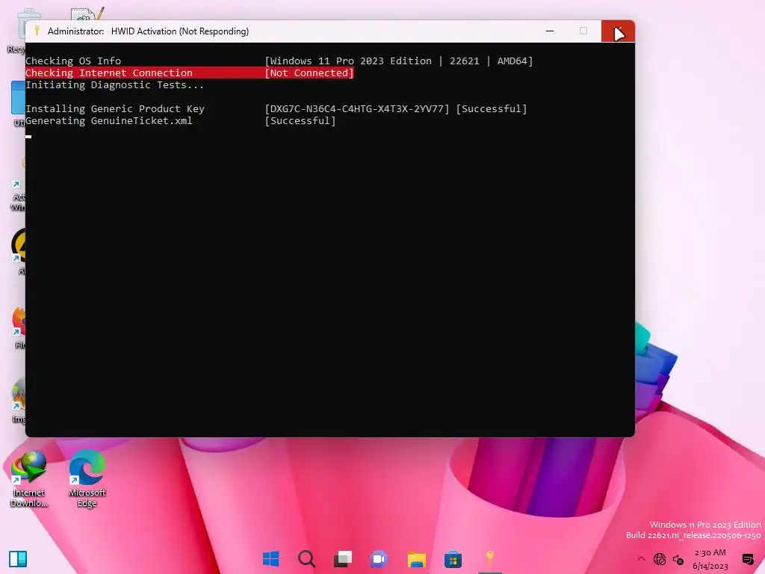This screenshot has height=574, width=765.
Task: Select HWID Activation key icon on taskbar
Action: (489, 558)
